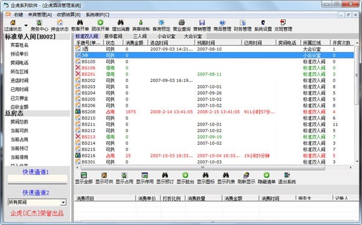Select room row BS211
Viewport: 362px width, 225px height.
pyautogui.click(x=214, y=124)
